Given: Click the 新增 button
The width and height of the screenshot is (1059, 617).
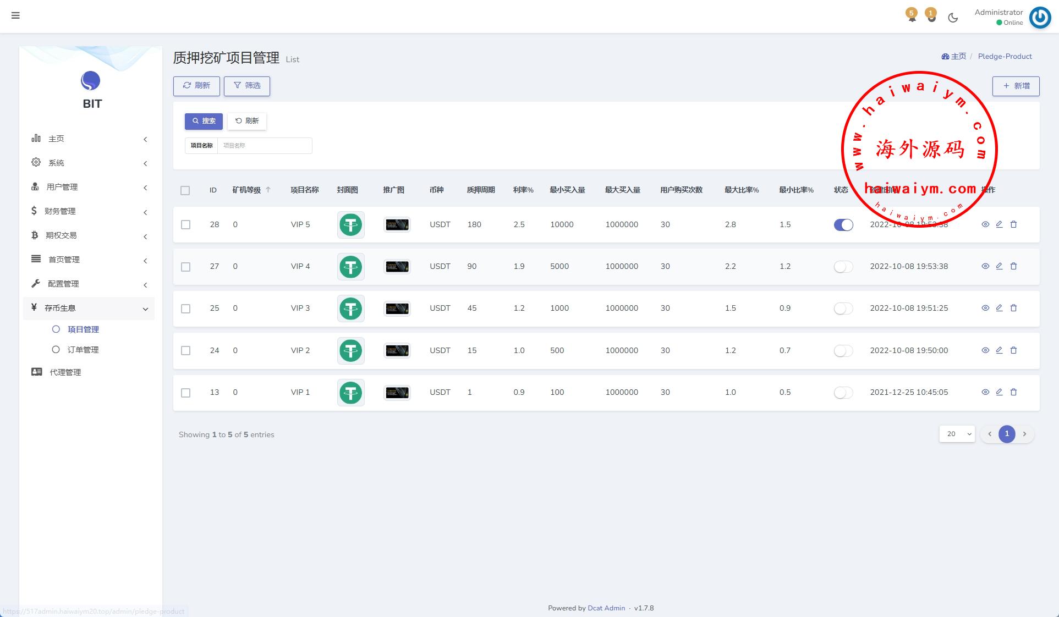Looking at the screenshot, I should point(1016,86).
